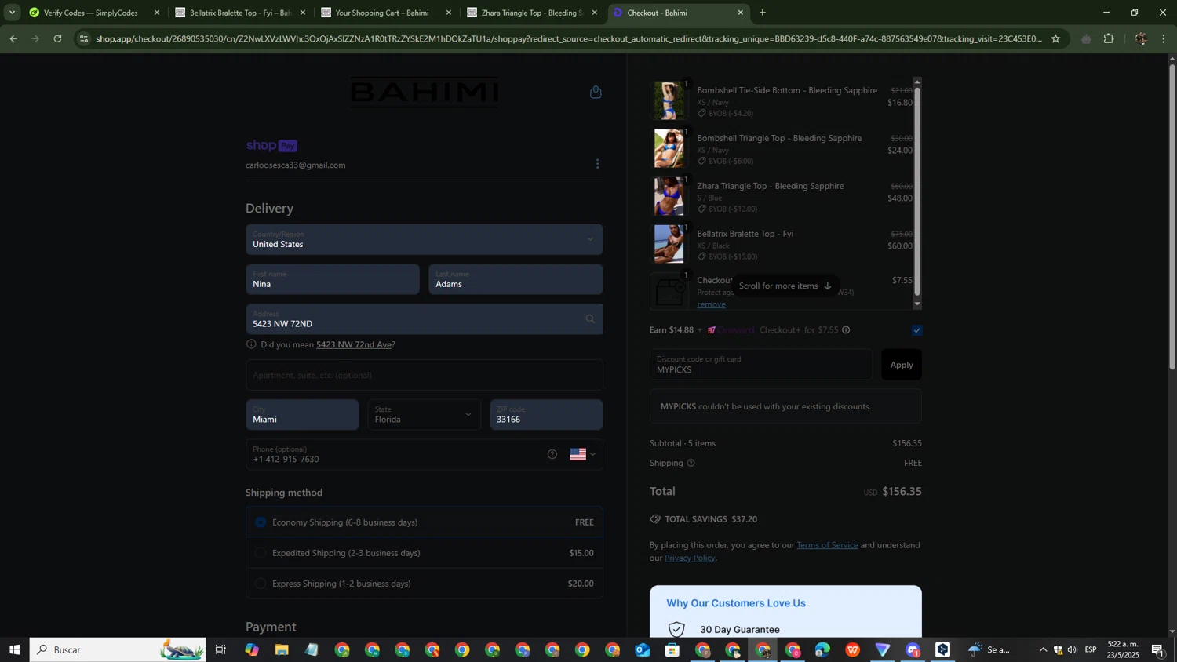
Task: Click the Last name field
Action: pyautogui.click(x=516, y=279)
